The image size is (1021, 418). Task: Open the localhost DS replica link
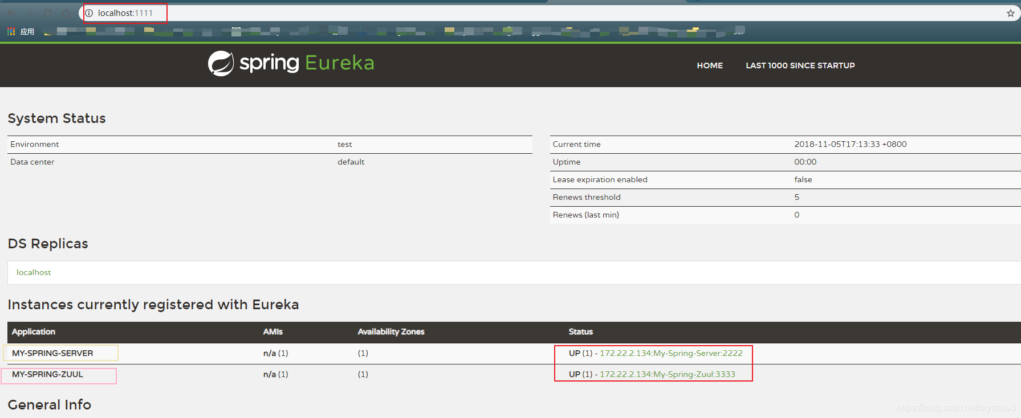34,272
